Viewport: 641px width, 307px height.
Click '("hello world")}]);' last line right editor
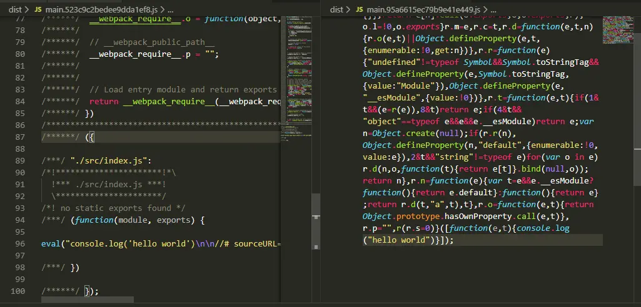point(408,240)
